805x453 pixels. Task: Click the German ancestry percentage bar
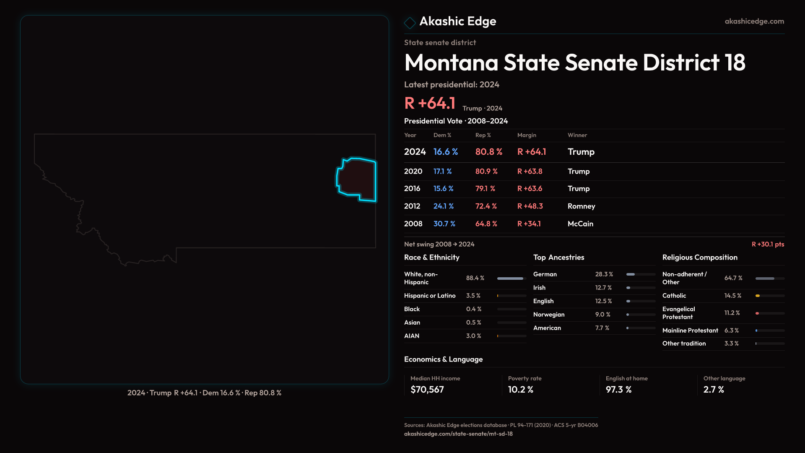[640, 274]
